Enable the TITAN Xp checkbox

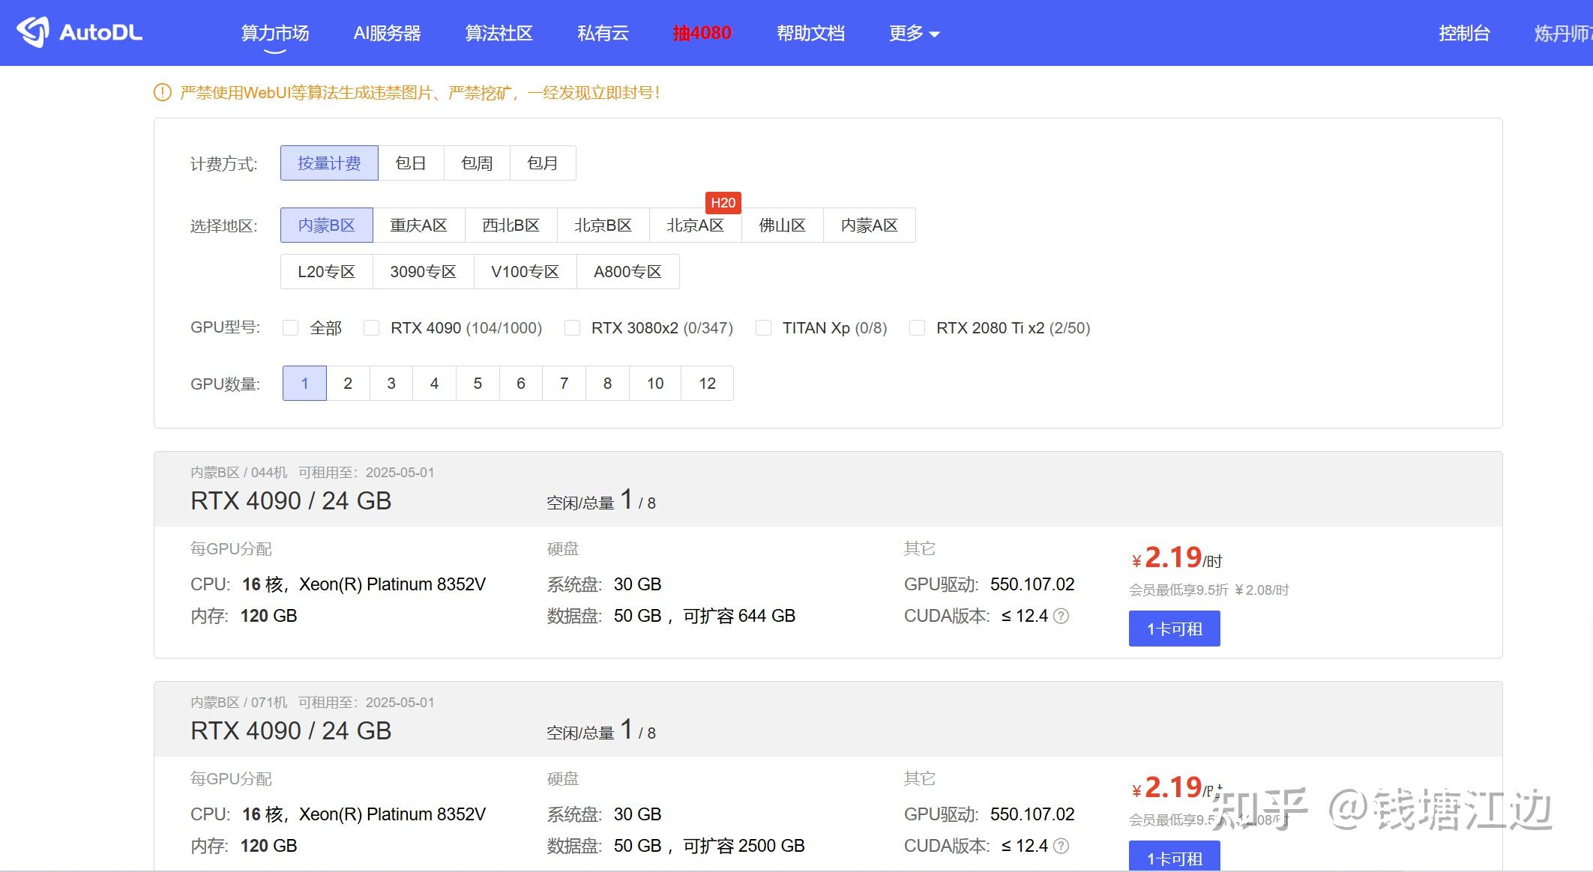(763, 328)
